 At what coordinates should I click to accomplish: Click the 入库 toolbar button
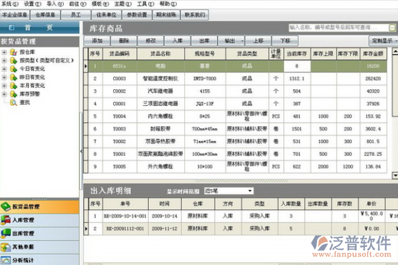click(x=178, y=41)
